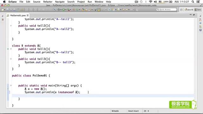Screen dimensions: 203x114
Task: Open the Source menu
Action: click(37, 2)
